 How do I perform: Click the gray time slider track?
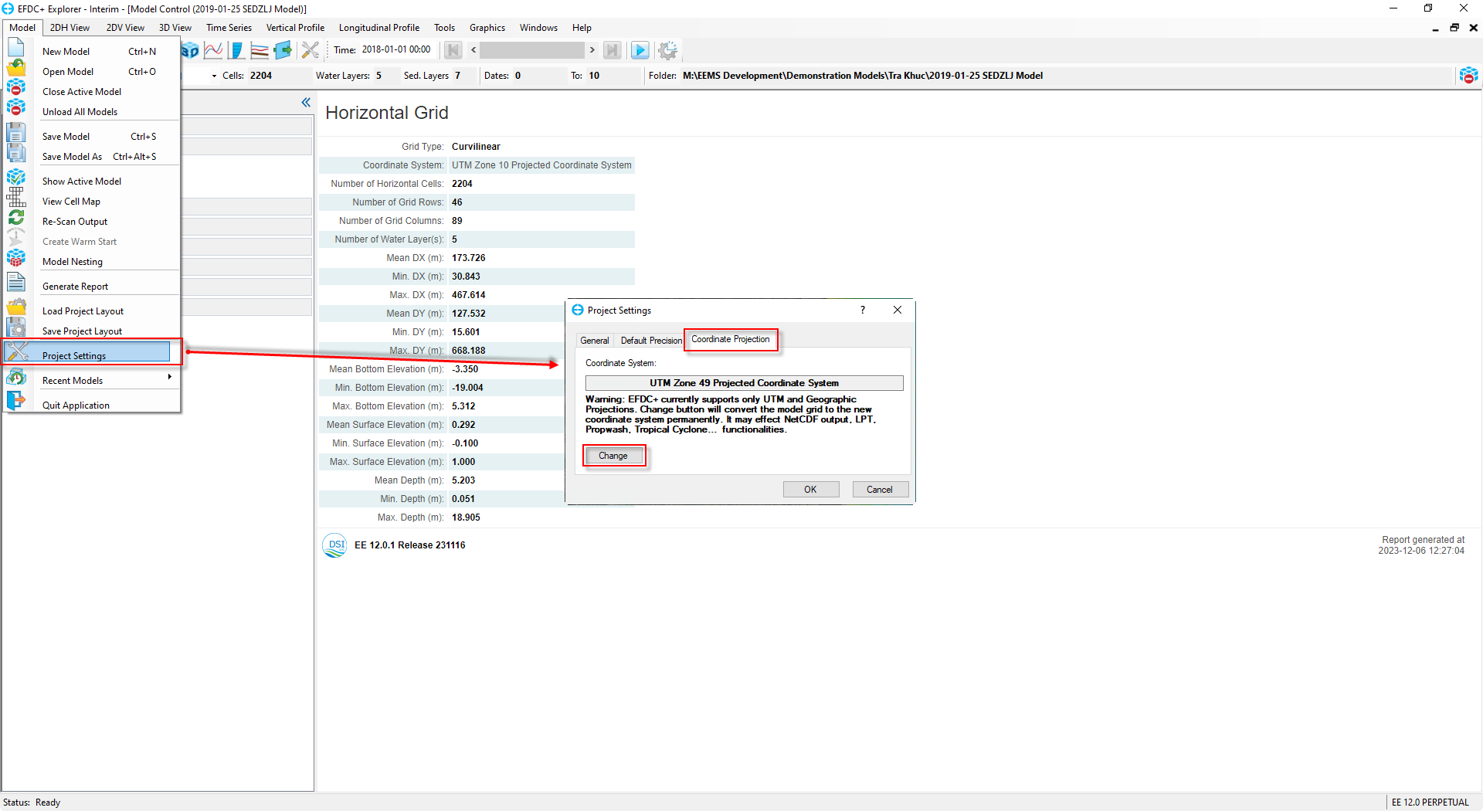tap(532, 51)
